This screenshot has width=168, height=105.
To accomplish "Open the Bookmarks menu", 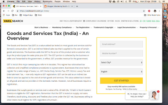I will (48, 2).
